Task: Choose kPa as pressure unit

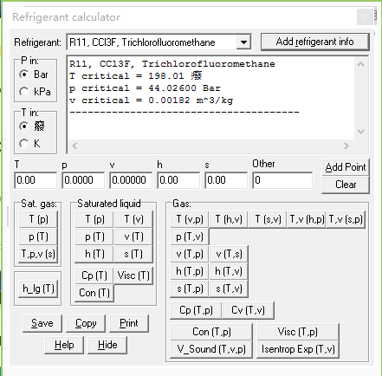Action: pos(24,92)
